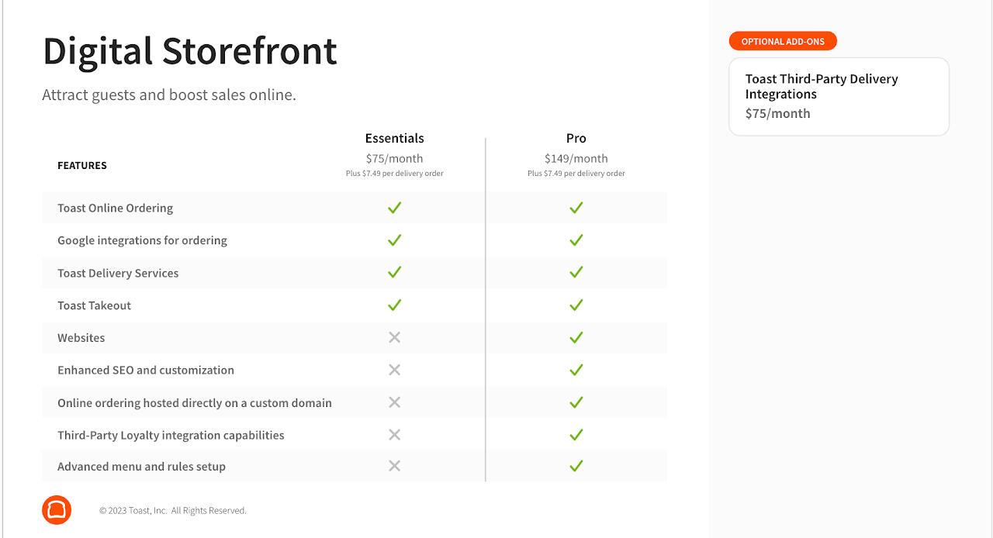The image size is (993, 538).
Task: Click Essentials checkmark for Google integrations row
Action: pyautogui.click(x=394, y=240)
